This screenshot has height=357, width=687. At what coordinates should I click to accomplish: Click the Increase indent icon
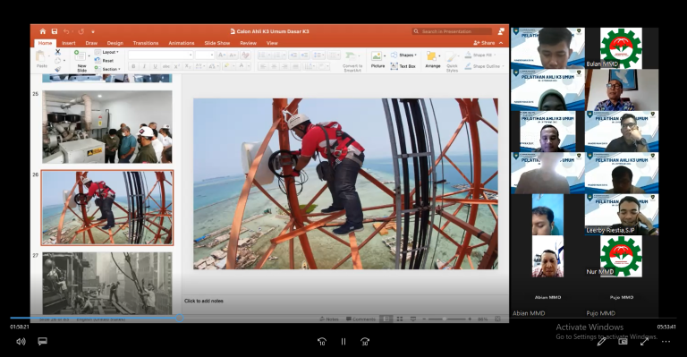pos(304,55)
